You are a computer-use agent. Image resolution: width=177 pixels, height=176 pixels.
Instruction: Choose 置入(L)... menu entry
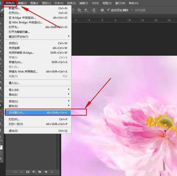click(x=38, y=83)
